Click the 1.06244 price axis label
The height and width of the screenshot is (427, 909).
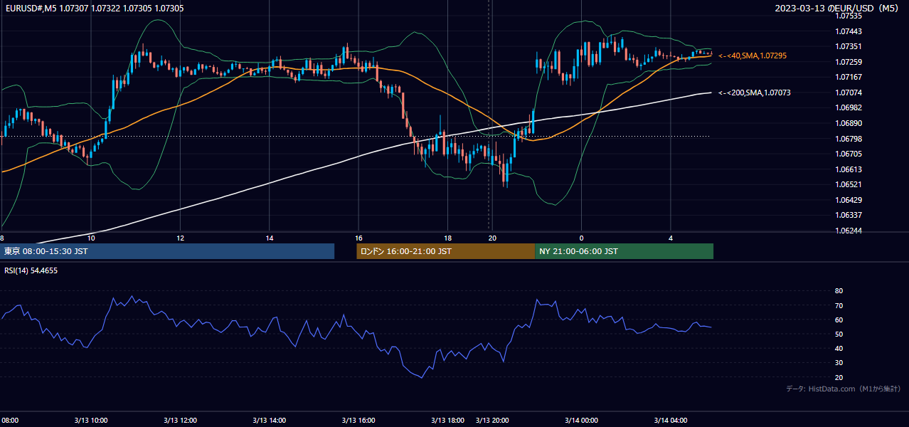coord(849,231)
